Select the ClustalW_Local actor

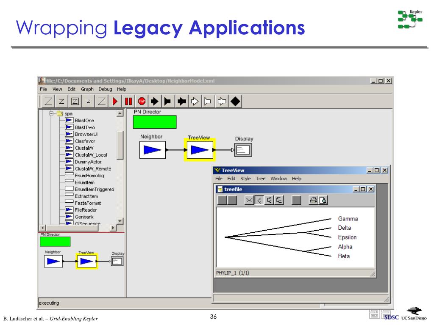86,155
